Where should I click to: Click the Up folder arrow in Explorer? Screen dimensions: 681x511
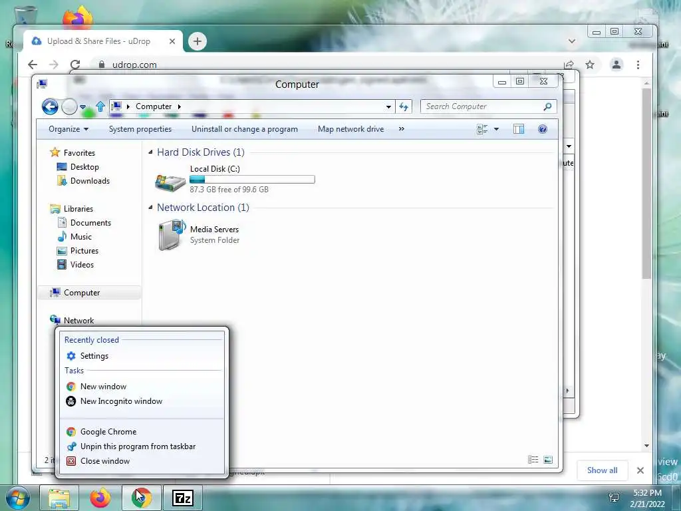[100, 106]
